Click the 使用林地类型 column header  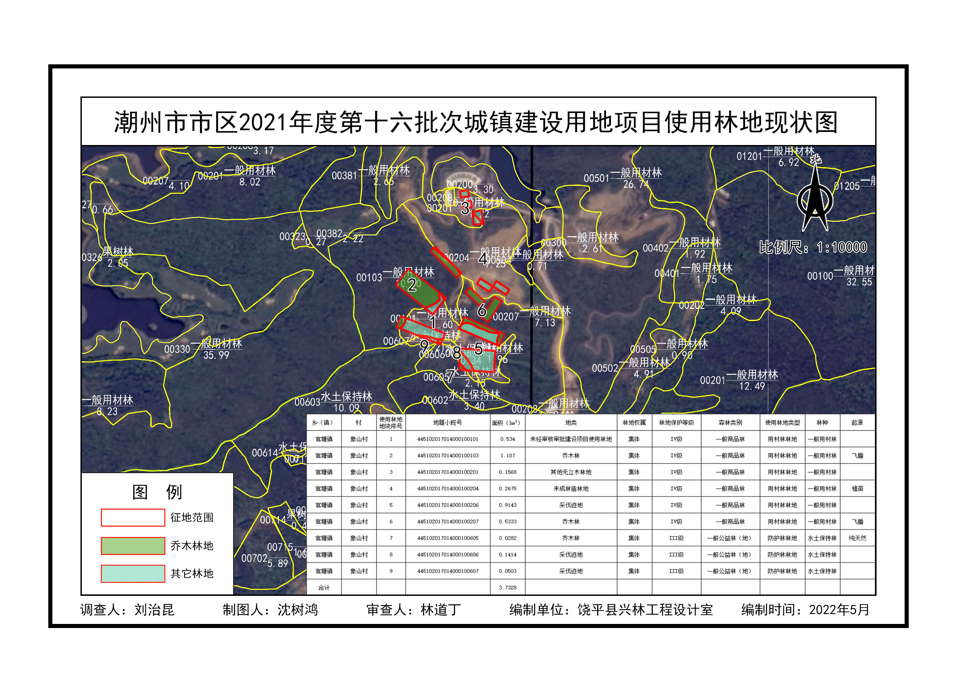pos(782,423)
